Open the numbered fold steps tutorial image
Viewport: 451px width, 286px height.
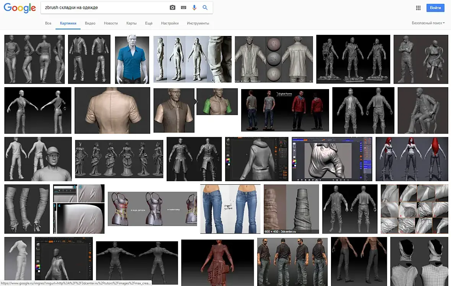(79, 209)
